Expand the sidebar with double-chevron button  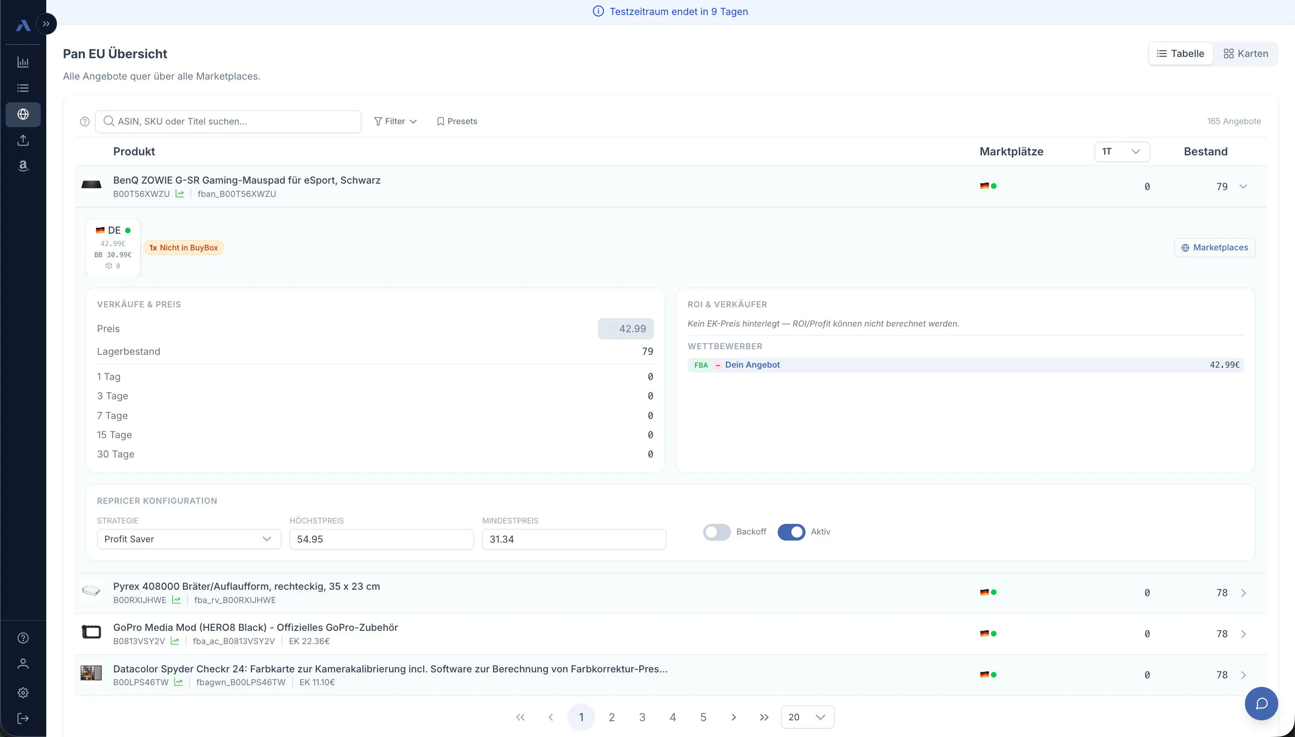[46, 24]
